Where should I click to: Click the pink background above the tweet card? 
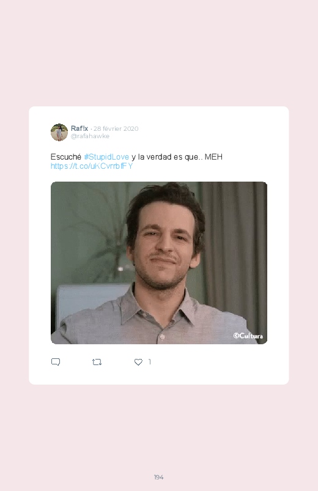[x=159, y=53]
